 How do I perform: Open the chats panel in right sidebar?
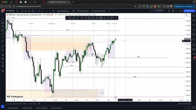[x=194, y=45]
